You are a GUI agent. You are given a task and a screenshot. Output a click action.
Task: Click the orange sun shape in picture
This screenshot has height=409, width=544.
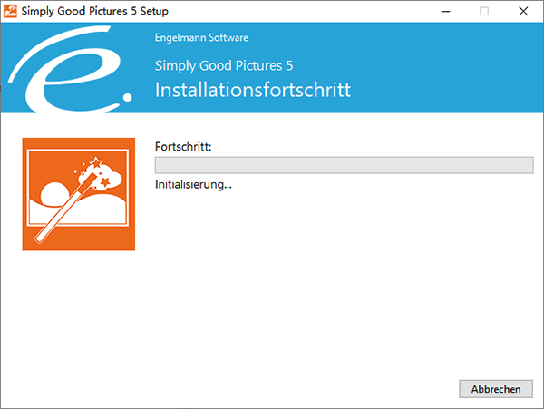[x=53, y=194]
